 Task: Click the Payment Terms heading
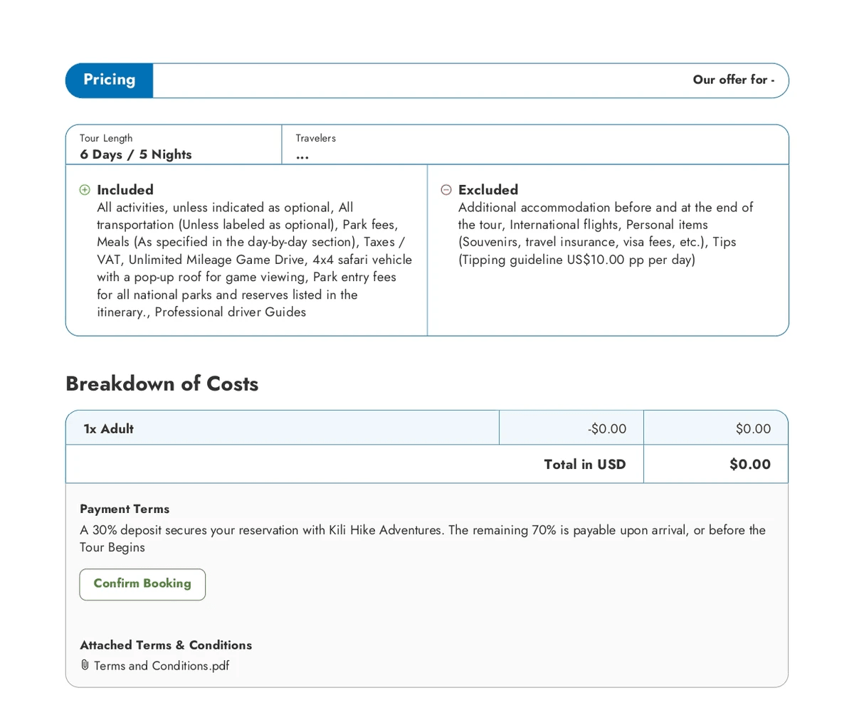coord(125,509)
